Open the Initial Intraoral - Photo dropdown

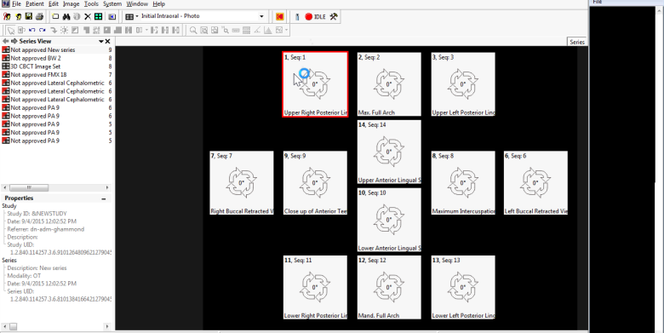203,16
